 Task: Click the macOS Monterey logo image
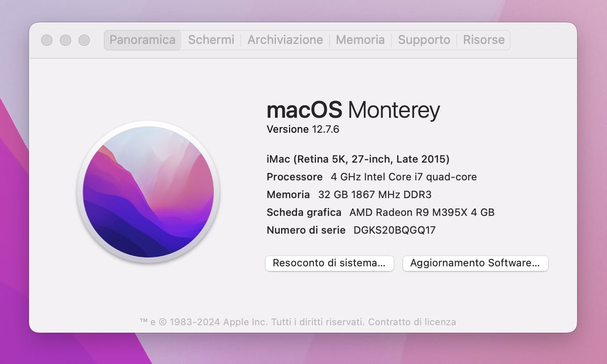point(148,192)
